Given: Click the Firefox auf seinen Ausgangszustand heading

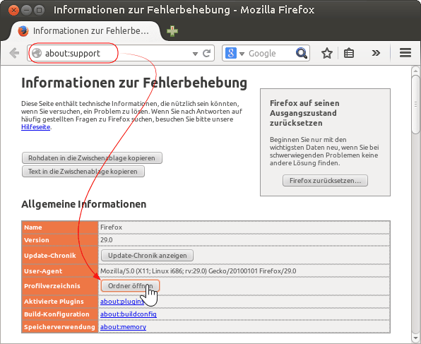Looking at the screenshot, I should point(304,113).
